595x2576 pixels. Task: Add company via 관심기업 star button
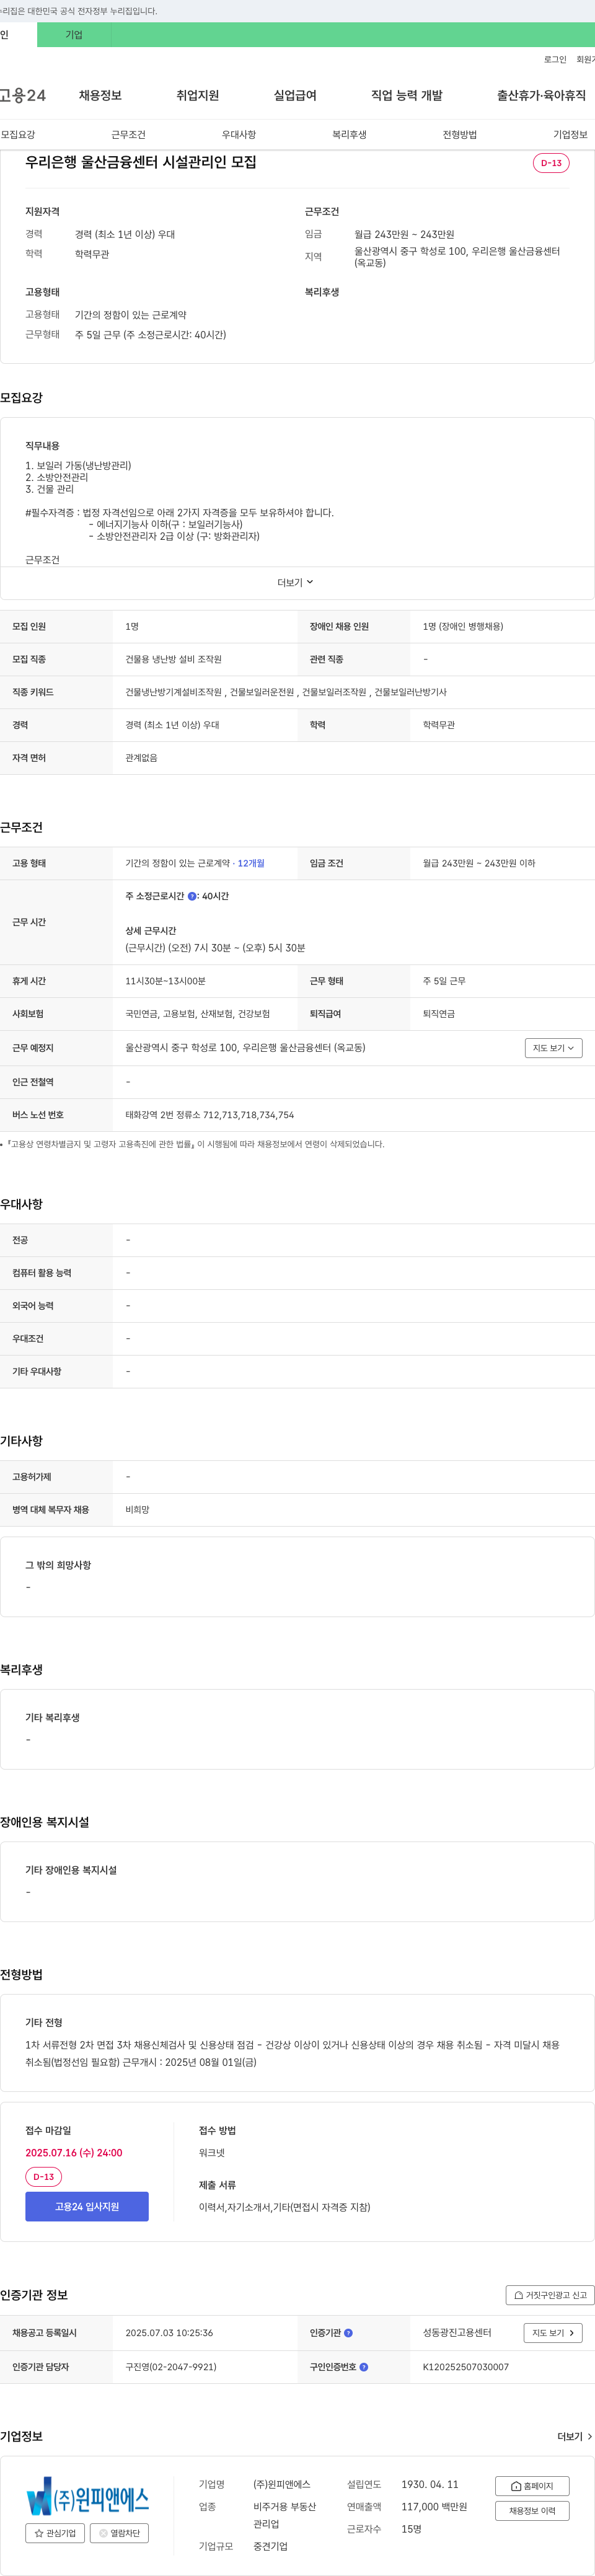click(55, 2533)
